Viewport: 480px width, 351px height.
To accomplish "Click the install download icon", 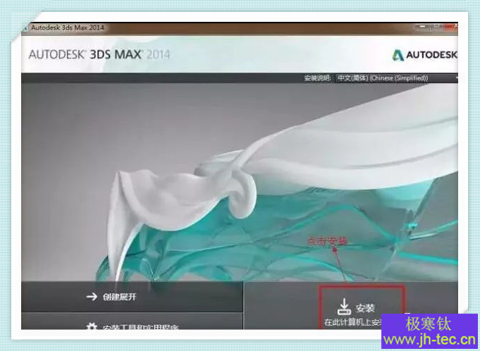I will [344, 307].
